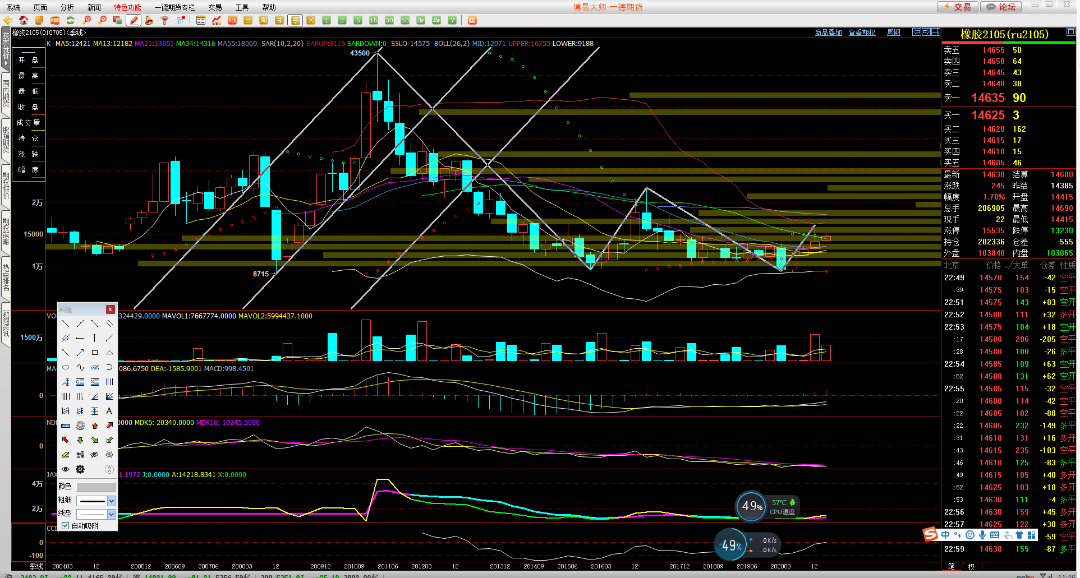Open the 分析 menu
The height and width of the screenshot is (578, 1080).
67,7
